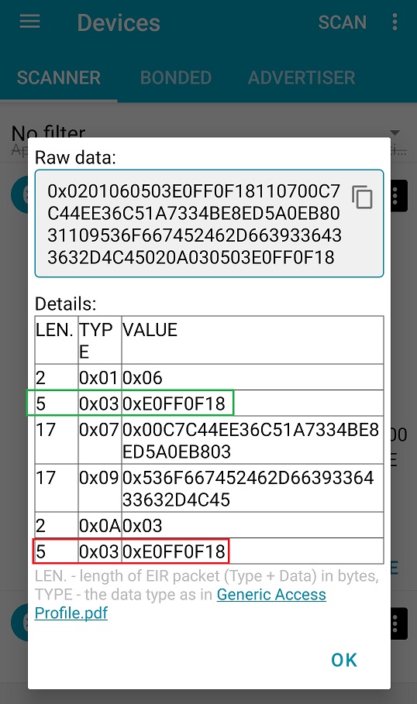The image size is (417, 704).
Task: Select the 0x03 value in 0x0A row
Action: pos(252,525)
